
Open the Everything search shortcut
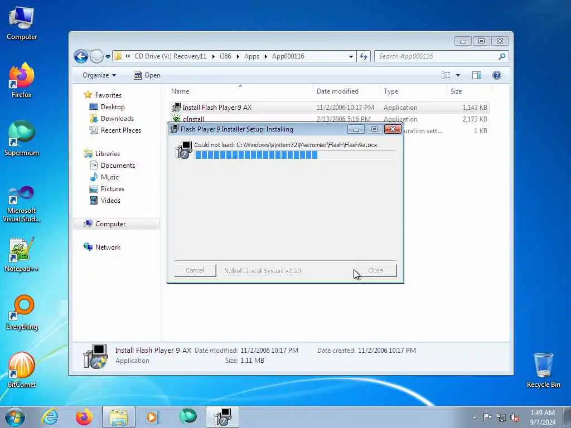pyautogui.click(x=22, y=313)
